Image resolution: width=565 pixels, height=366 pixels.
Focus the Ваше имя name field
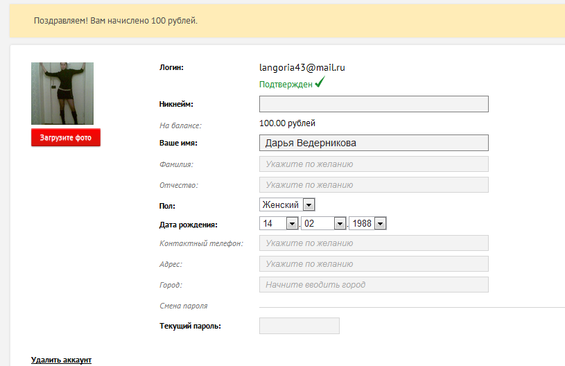tap(374, 143)
